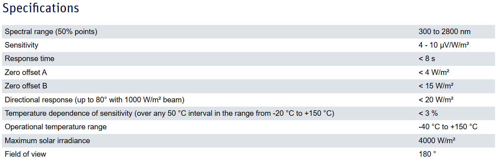499x161 pixels.
Task: Select the Maximum solar irradiance label
Action: pyautogui.click(x=47, y=140)
